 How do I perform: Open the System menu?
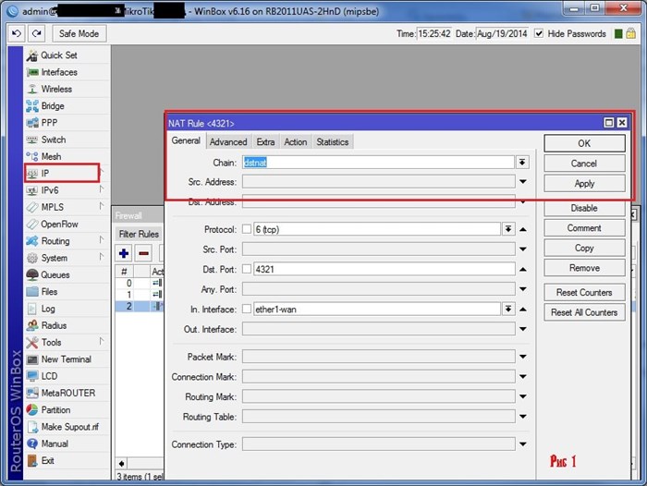(54, 259)
